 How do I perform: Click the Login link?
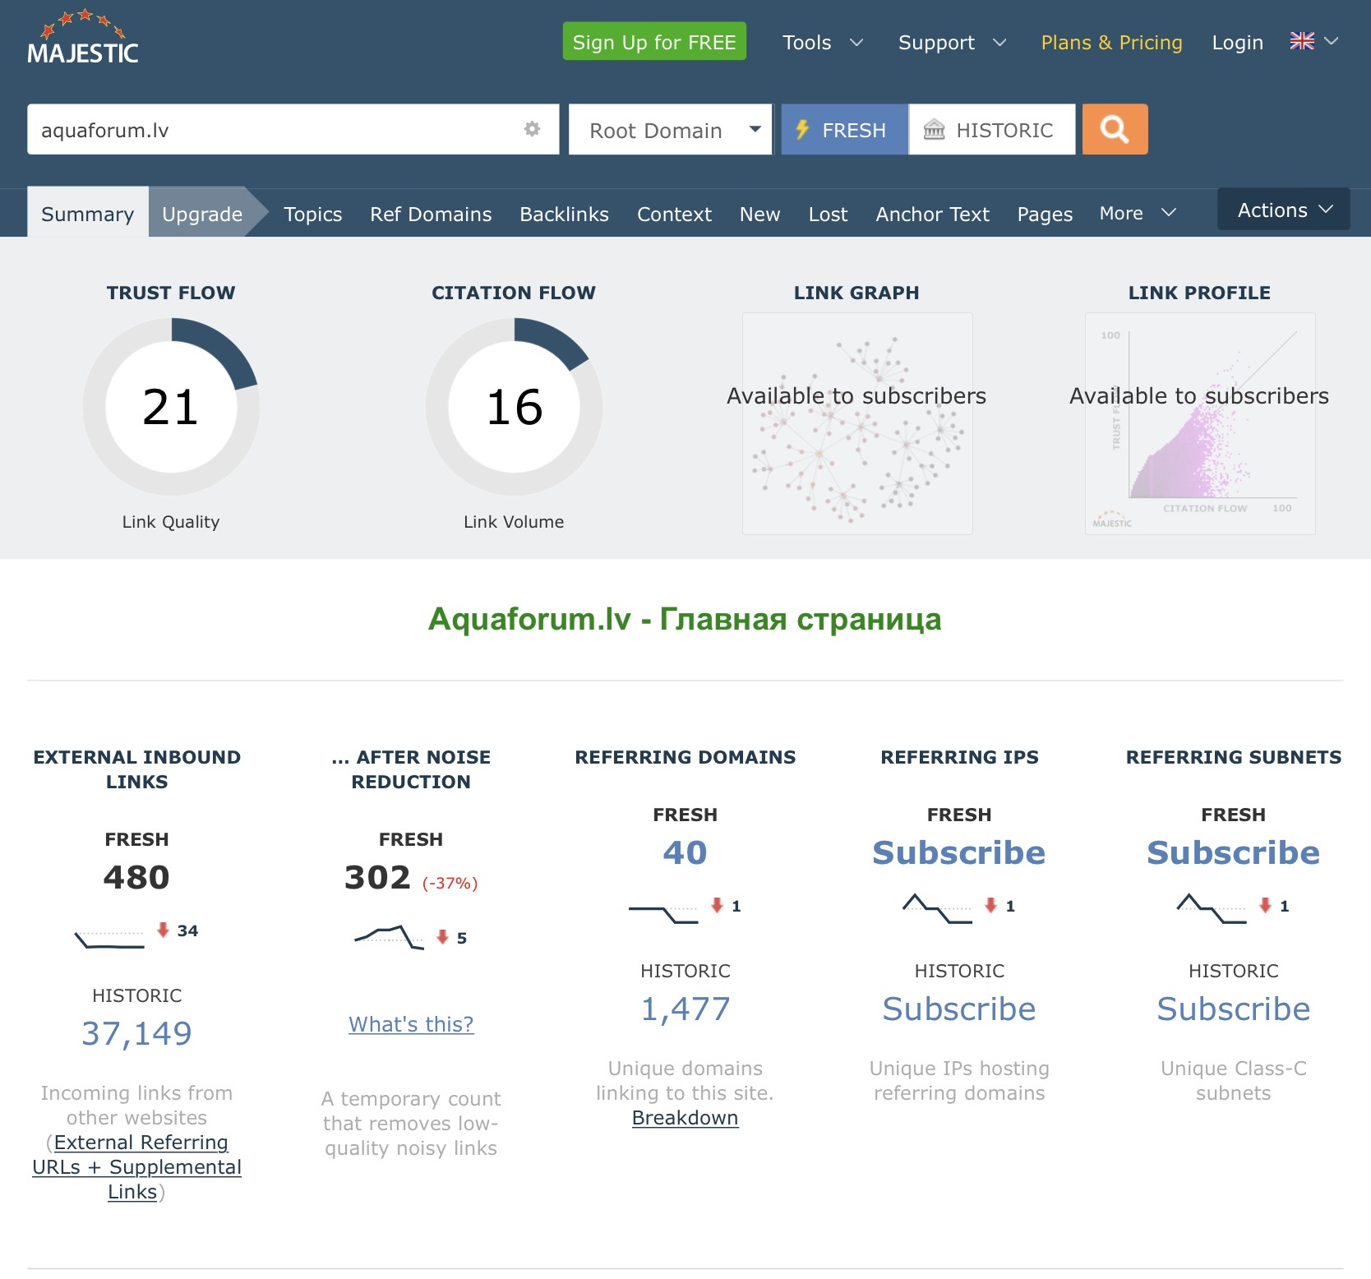click(x=1237, y=42)
